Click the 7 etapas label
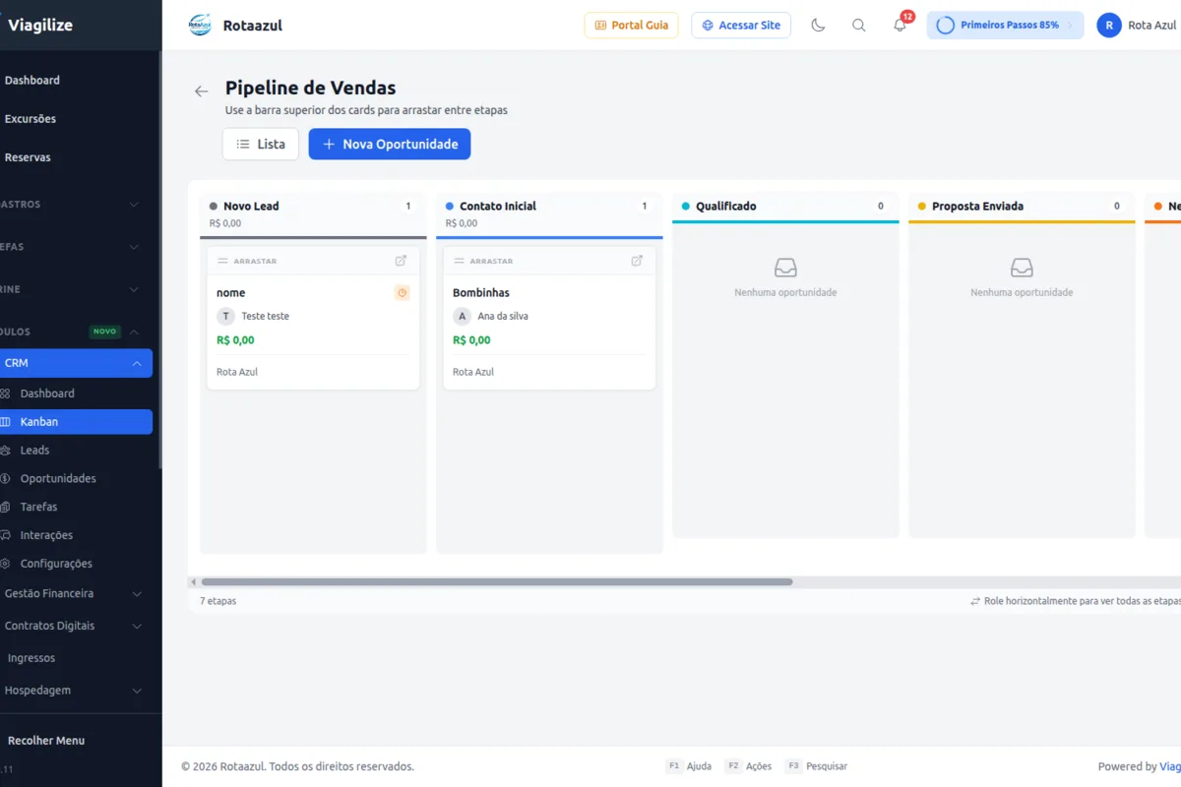This screenshot has height=787, width=1181. [218, 601]
